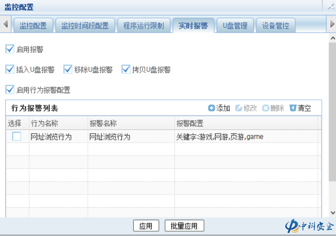Click the 添加 (add) icon in alarm list
336x236 pixels.
click(211, 108)
